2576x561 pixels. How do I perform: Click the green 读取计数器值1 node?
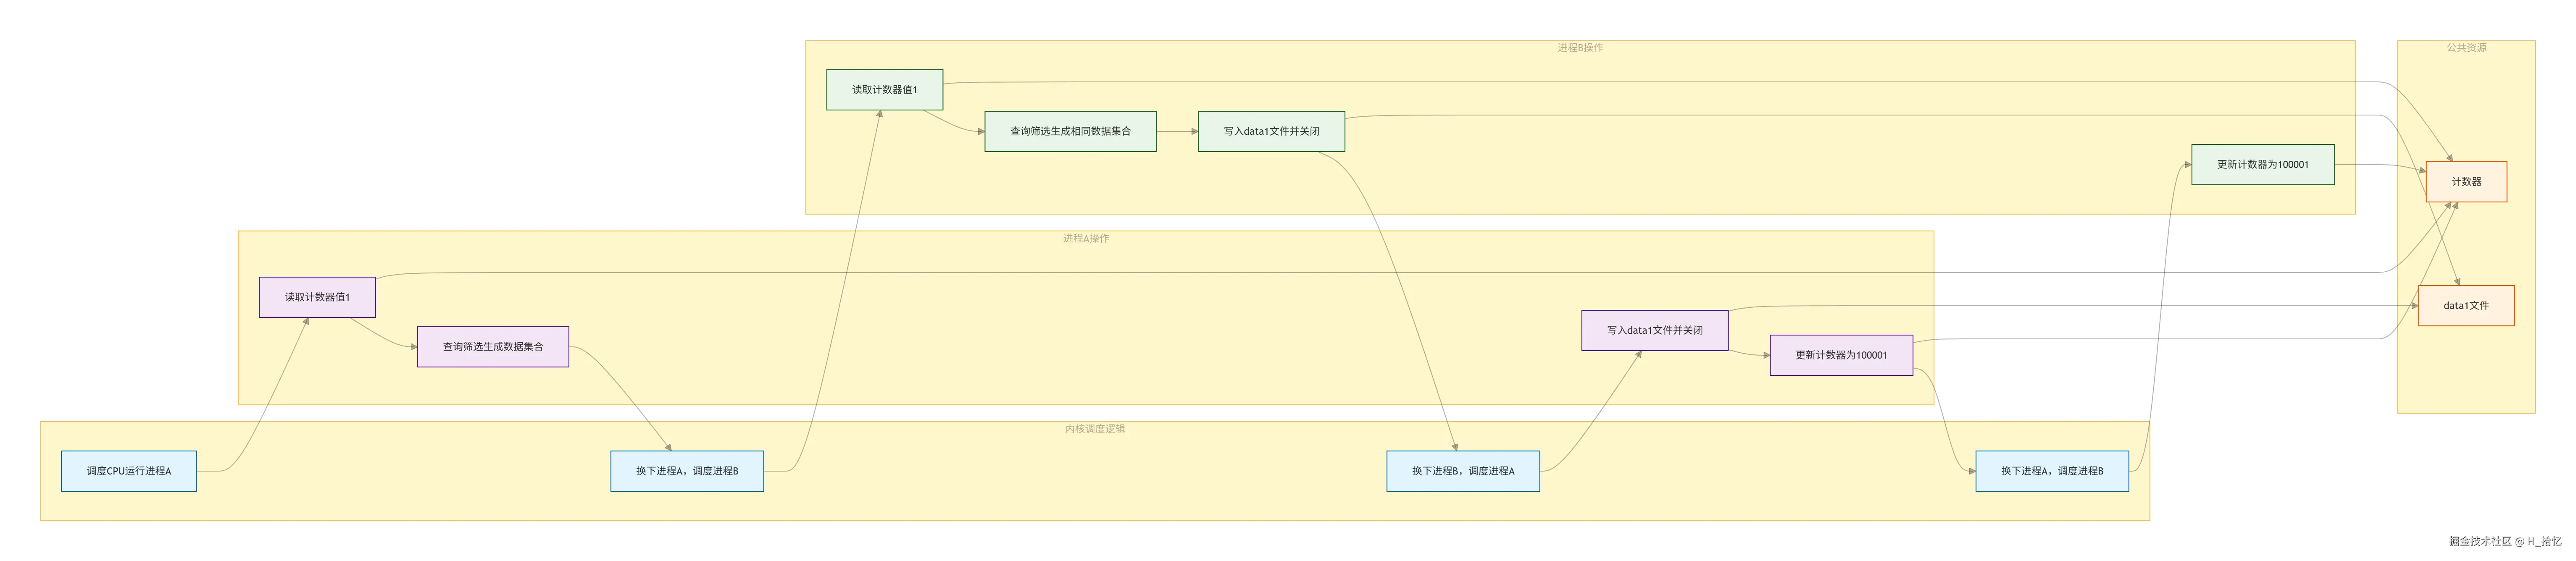point(884,90)
